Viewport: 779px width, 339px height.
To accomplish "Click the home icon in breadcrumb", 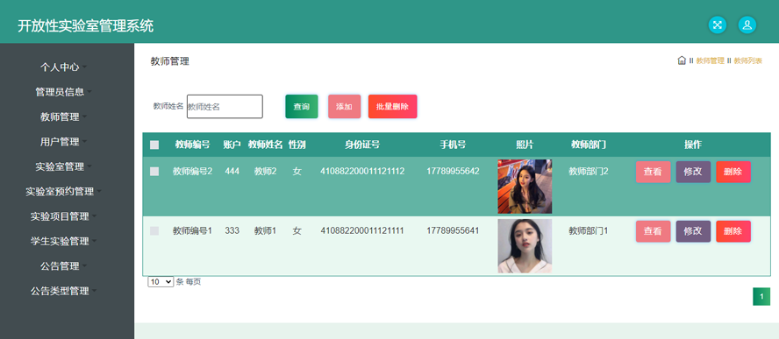I will (x=682, y=60).
